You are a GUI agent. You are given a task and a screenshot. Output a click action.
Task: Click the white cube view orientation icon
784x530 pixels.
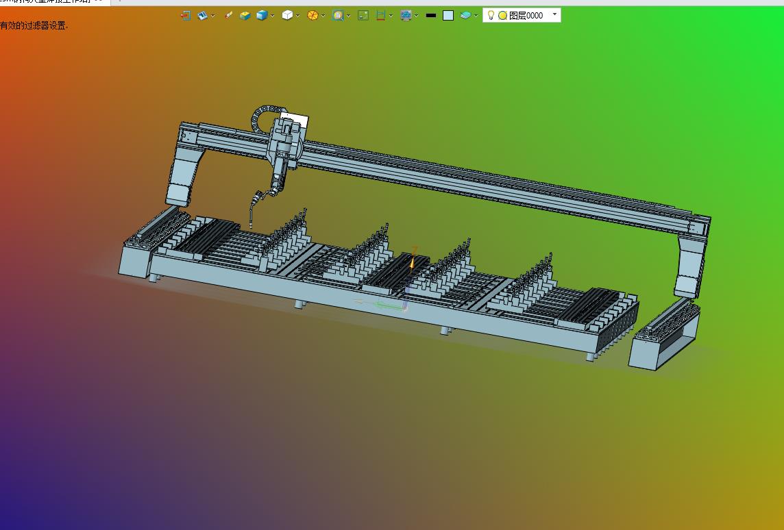(287, 16)
